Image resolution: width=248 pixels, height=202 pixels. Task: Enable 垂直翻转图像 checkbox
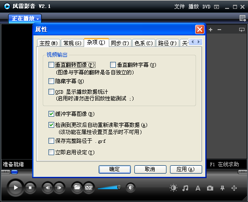coord(51,65)
